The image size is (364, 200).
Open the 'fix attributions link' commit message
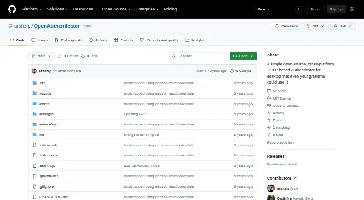(67, 71)
